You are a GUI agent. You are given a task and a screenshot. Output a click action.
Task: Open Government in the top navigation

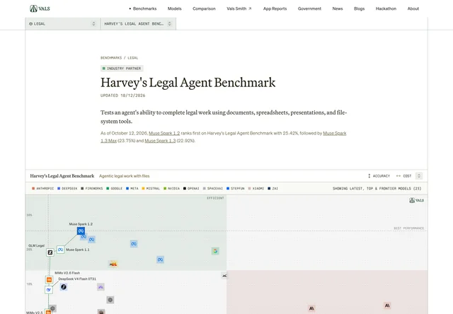pyautogui.click(x=309, y=8)
